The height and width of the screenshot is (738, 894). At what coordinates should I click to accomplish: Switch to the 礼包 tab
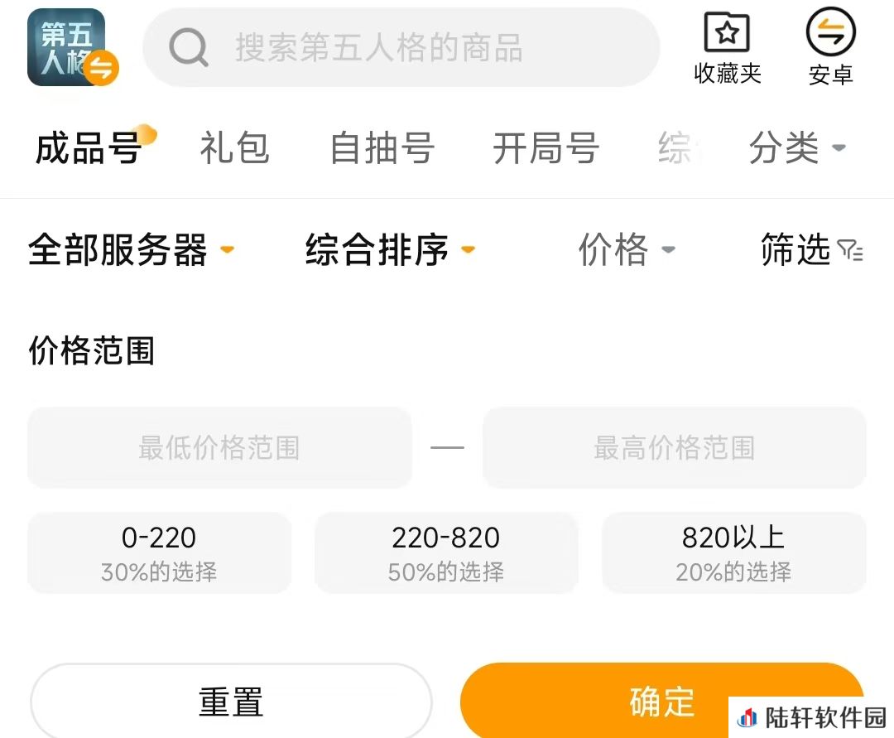[x=234, y=147]
